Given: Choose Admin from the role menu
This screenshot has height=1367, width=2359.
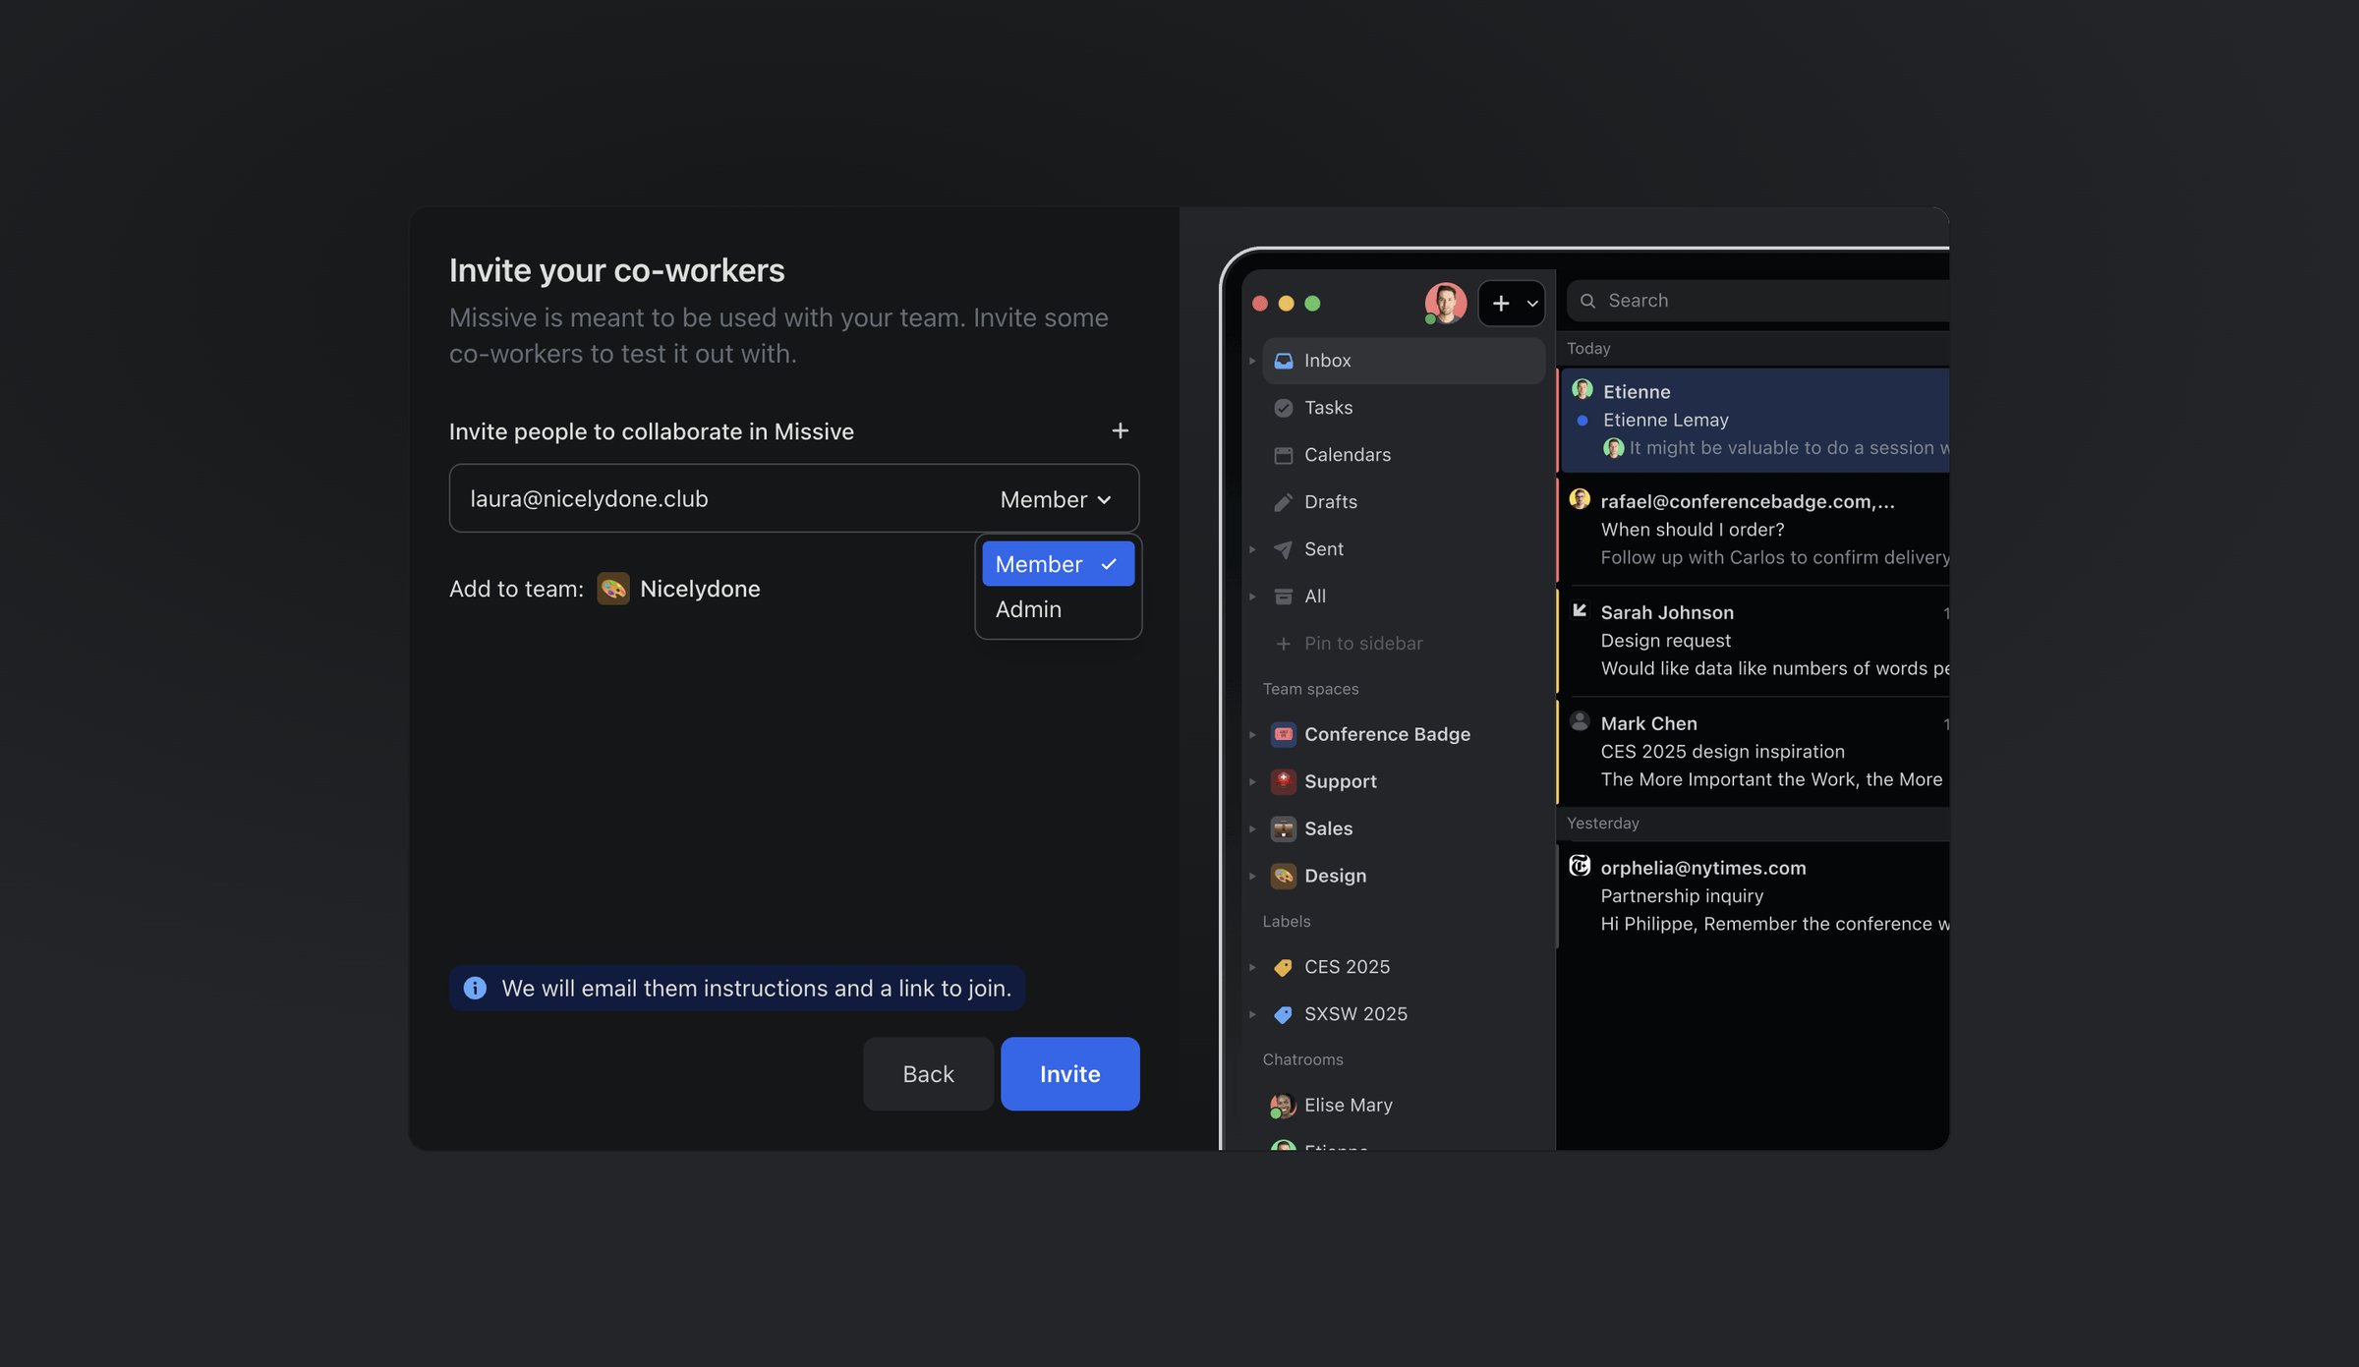Looking at the screenshot, I should [x=1058, y=609].
